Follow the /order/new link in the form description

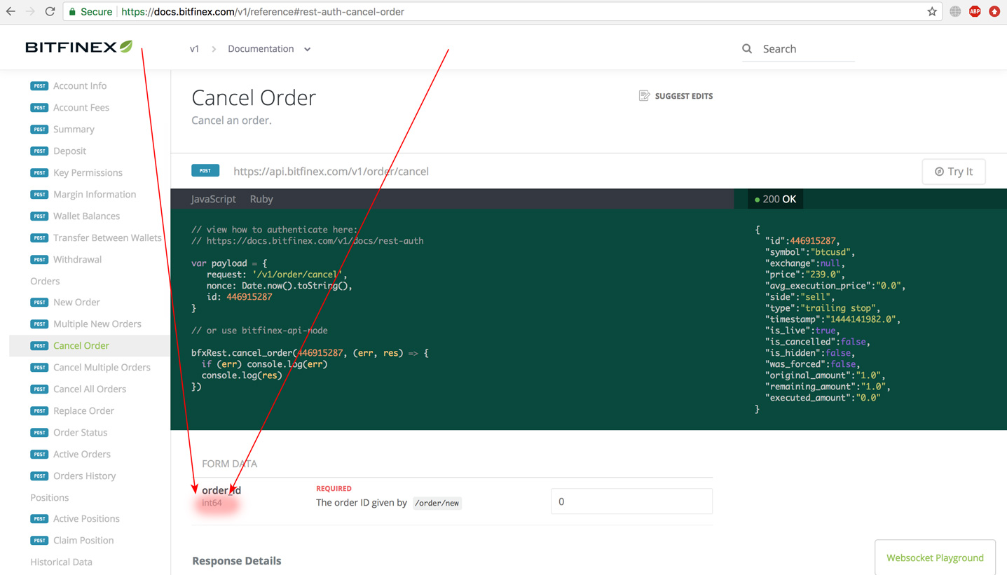[437, 503]
